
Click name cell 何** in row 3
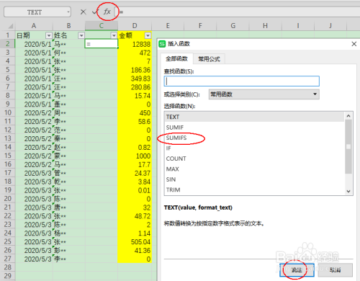tap(69, 53)
